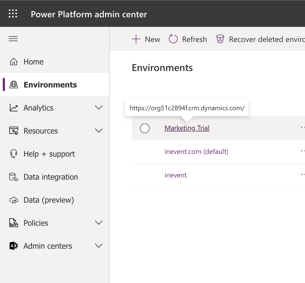The image size is (305, 283).
Task: Click the recycle bin Recover icon
Action: point(220,39)
